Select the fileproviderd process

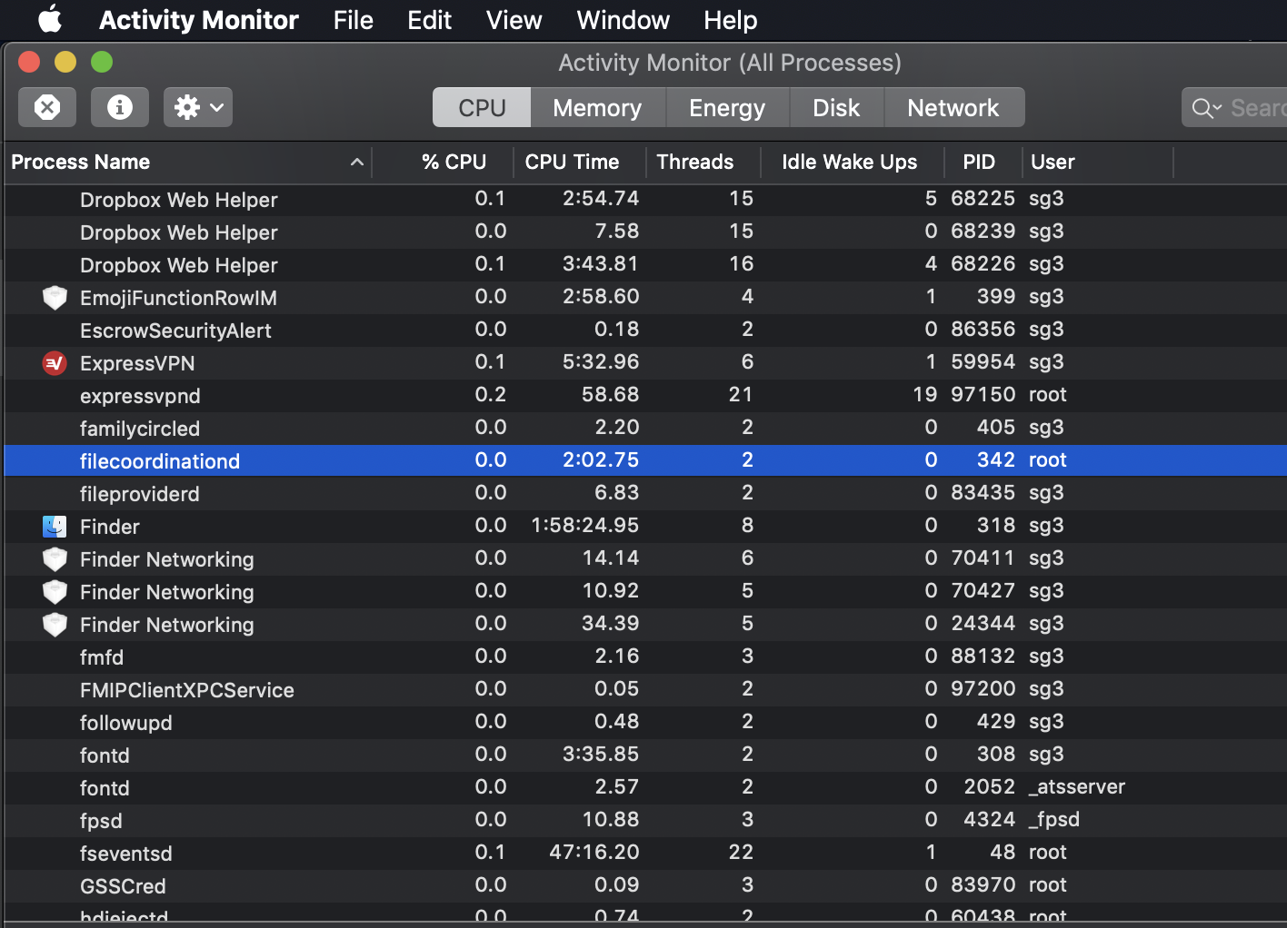645,494
